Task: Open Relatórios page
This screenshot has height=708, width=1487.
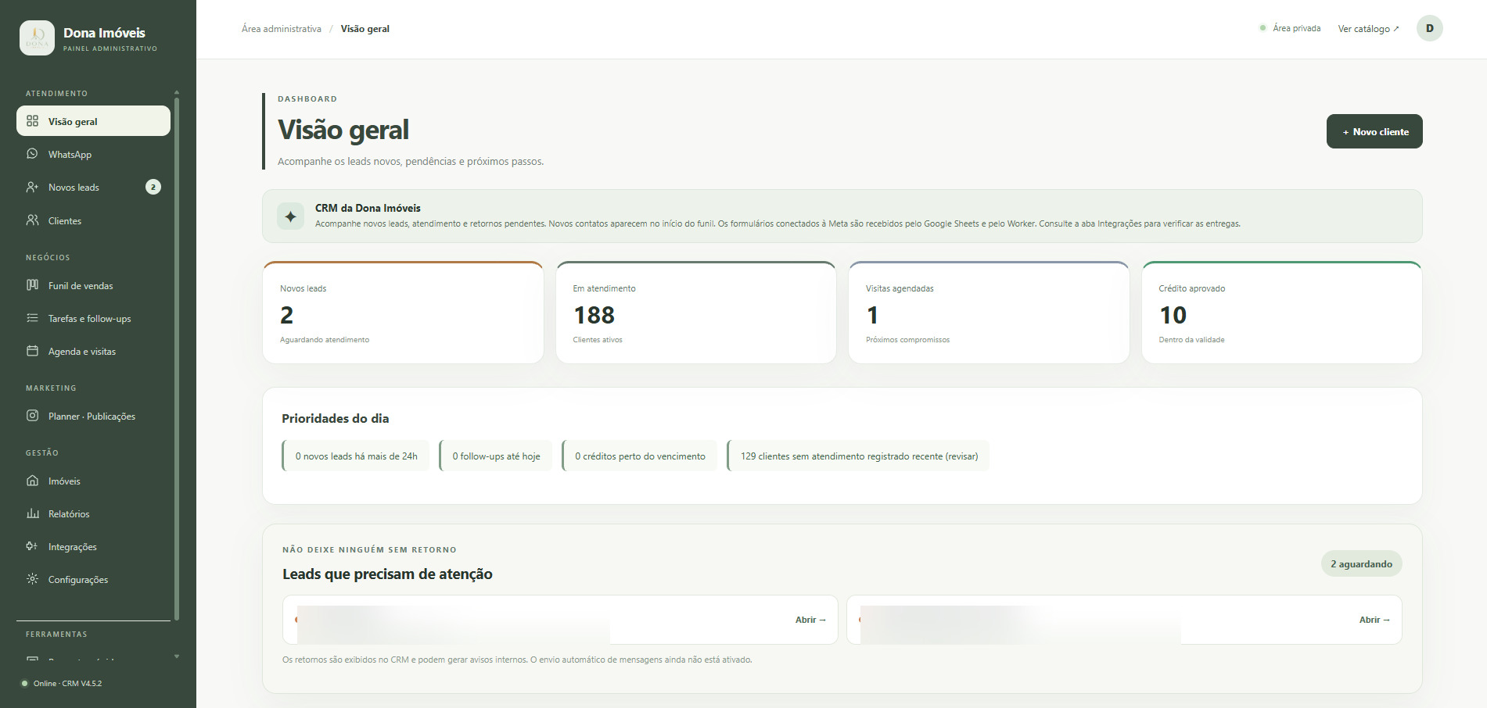Action: point(93,513)
